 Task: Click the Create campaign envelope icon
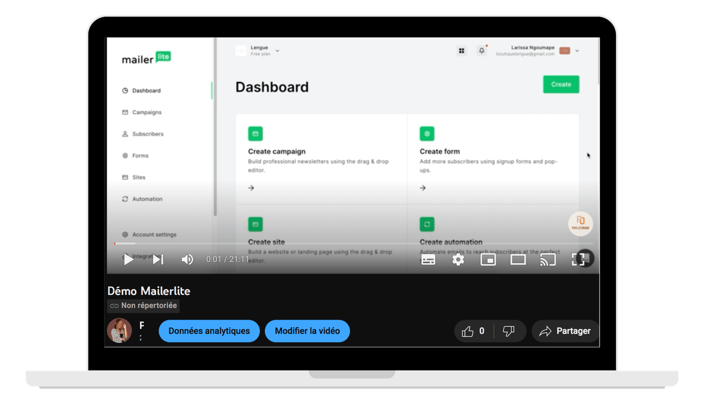coord(256,134)
